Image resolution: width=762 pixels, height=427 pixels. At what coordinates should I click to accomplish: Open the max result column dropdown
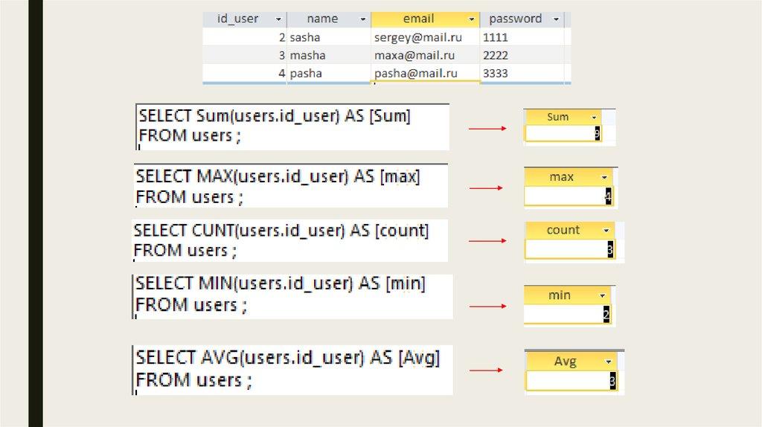(x=603, y=178)
